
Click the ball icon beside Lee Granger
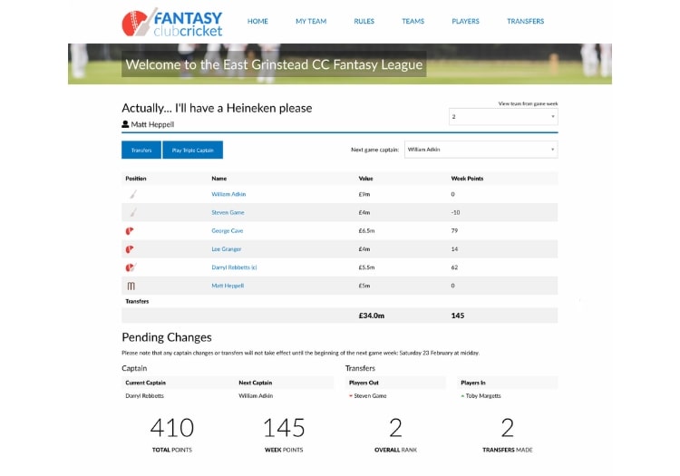click(x=130, y=249)
